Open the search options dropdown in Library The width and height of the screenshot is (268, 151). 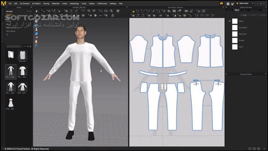coord(25,46)
